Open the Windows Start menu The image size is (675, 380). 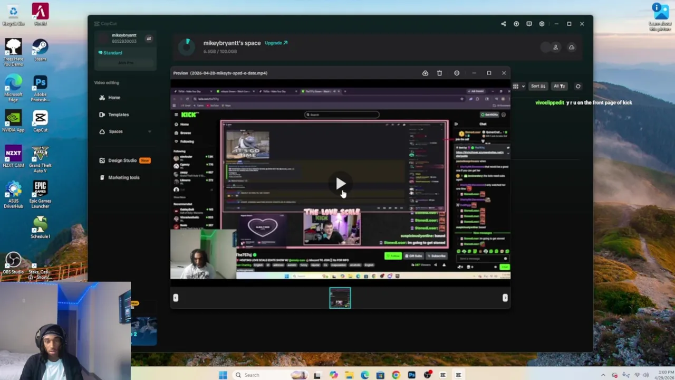tap(223, 375)
